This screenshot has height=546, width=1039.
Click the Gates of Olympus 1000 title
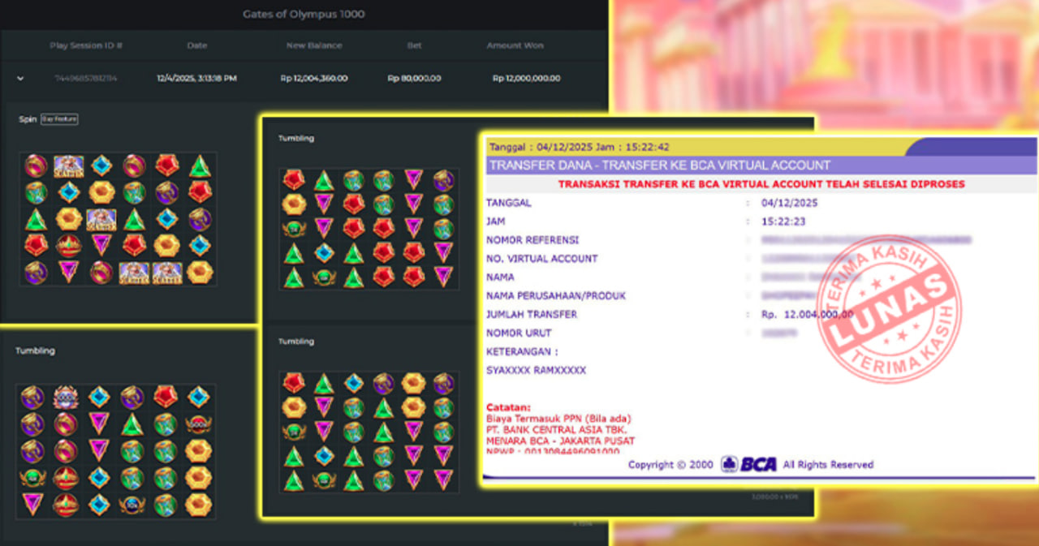[304, 14]
